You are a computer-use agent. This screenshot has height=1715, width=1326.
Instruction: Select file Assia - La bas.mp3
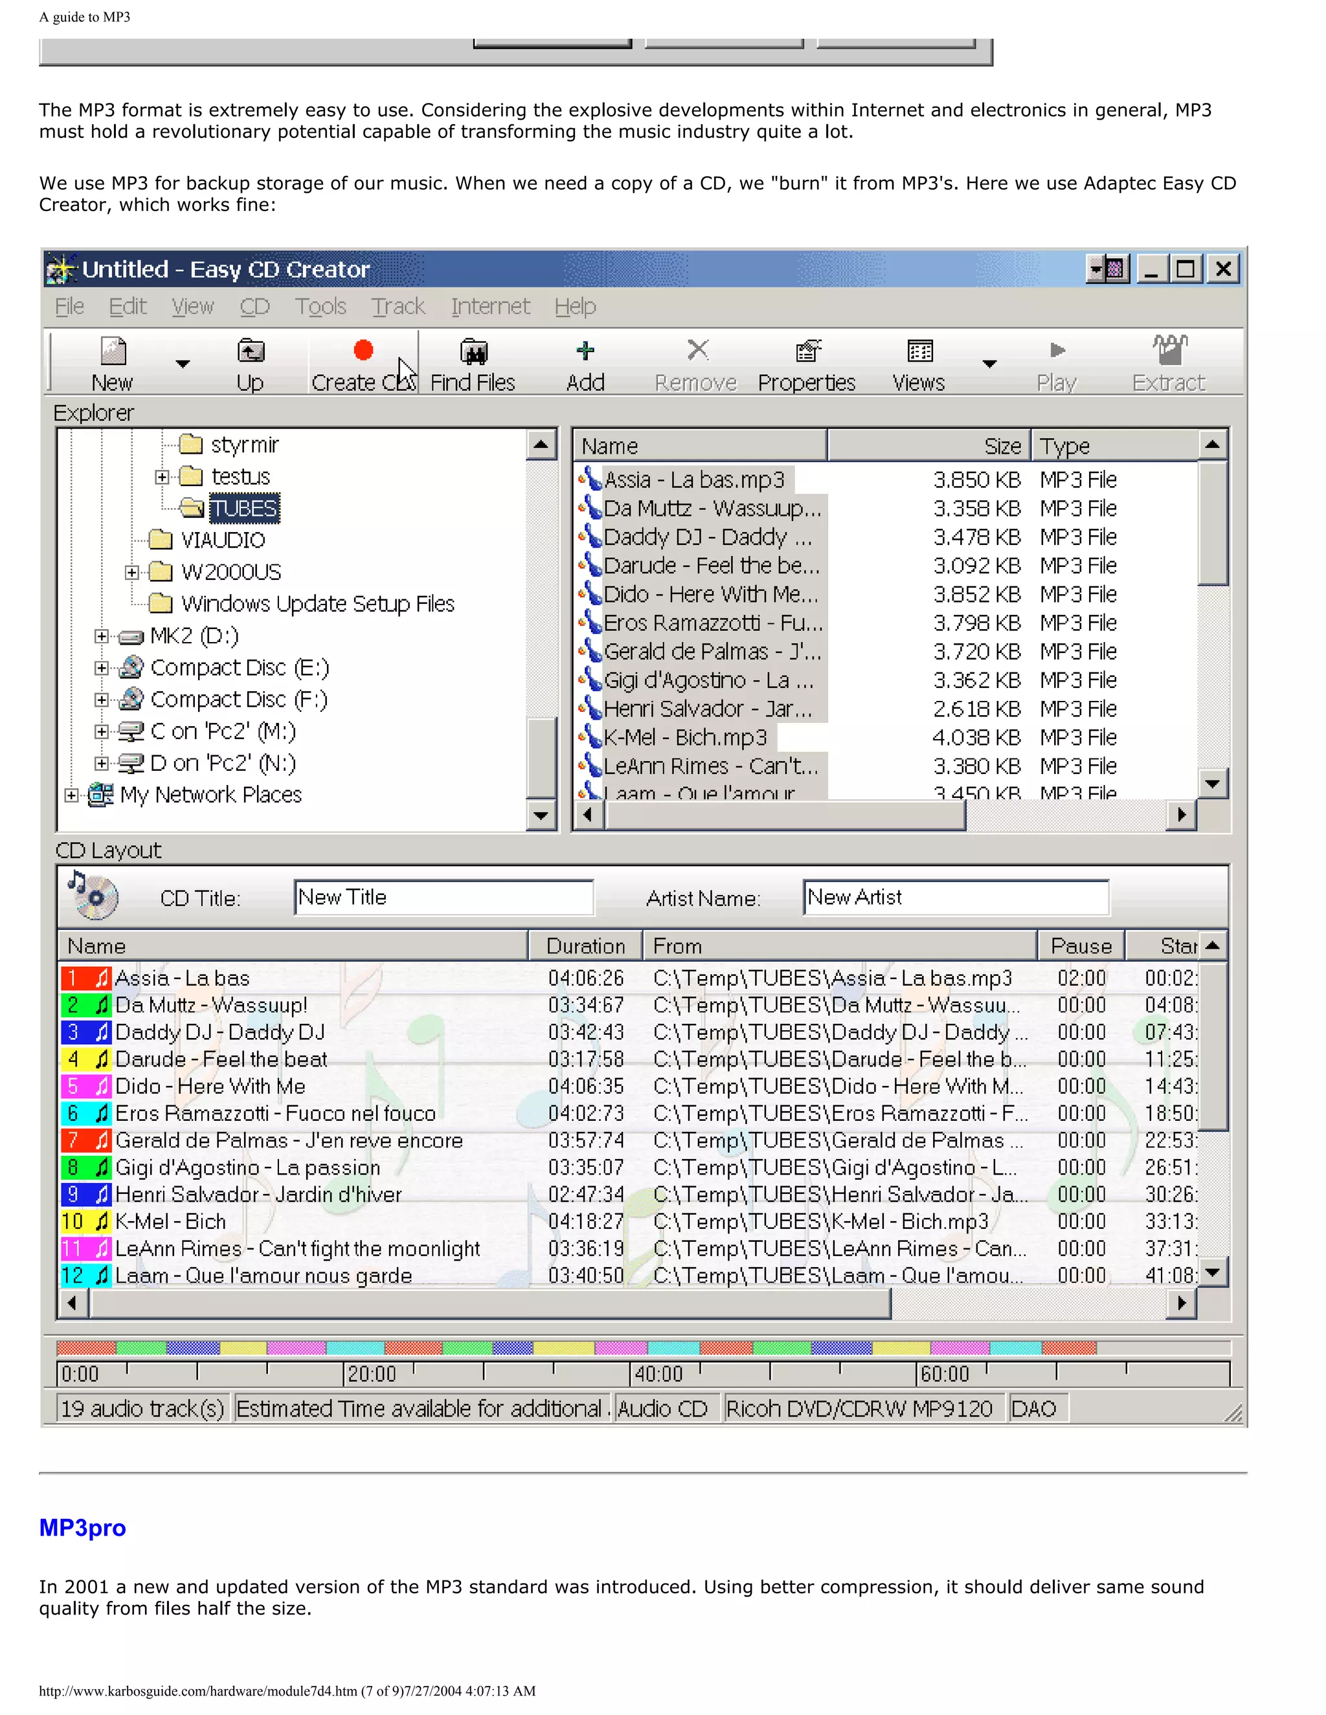point(695,480)
